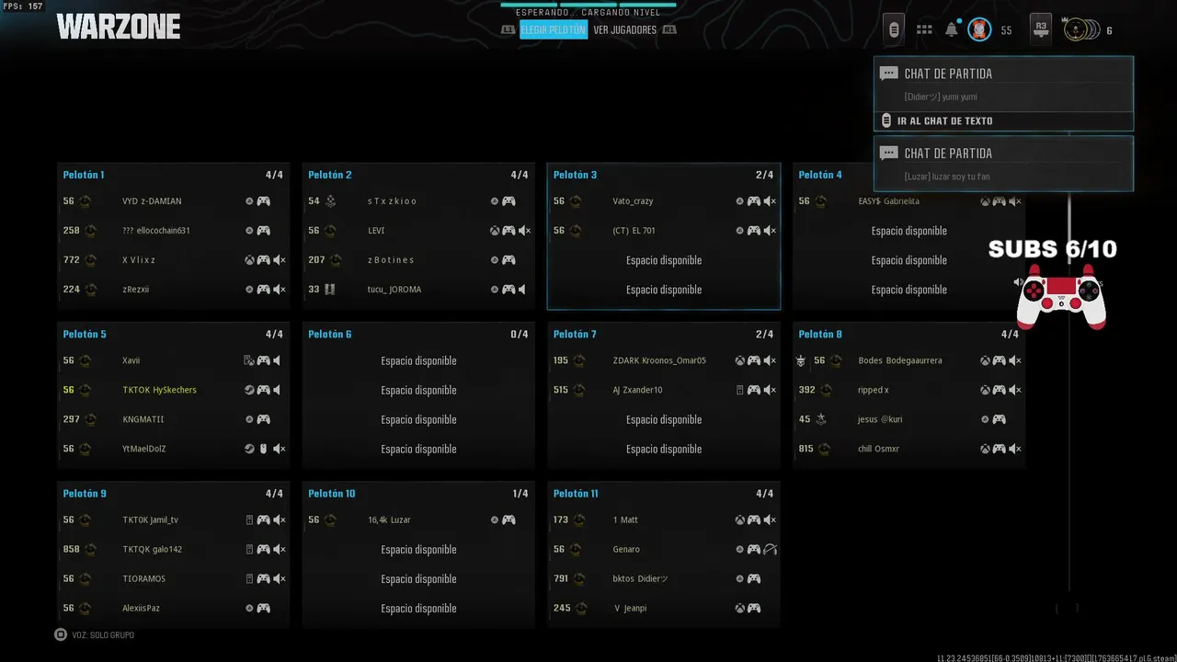Join first empty slot in Pelotón 4

click(x=909, y=231)
